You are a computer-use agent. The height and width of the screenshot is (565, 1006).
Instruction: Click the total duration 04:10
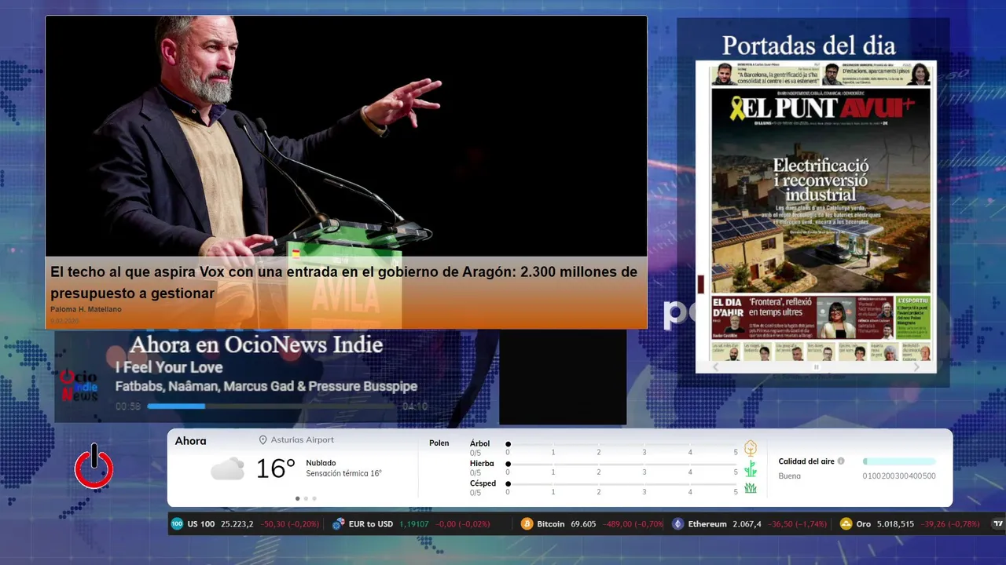click(415, 406)
